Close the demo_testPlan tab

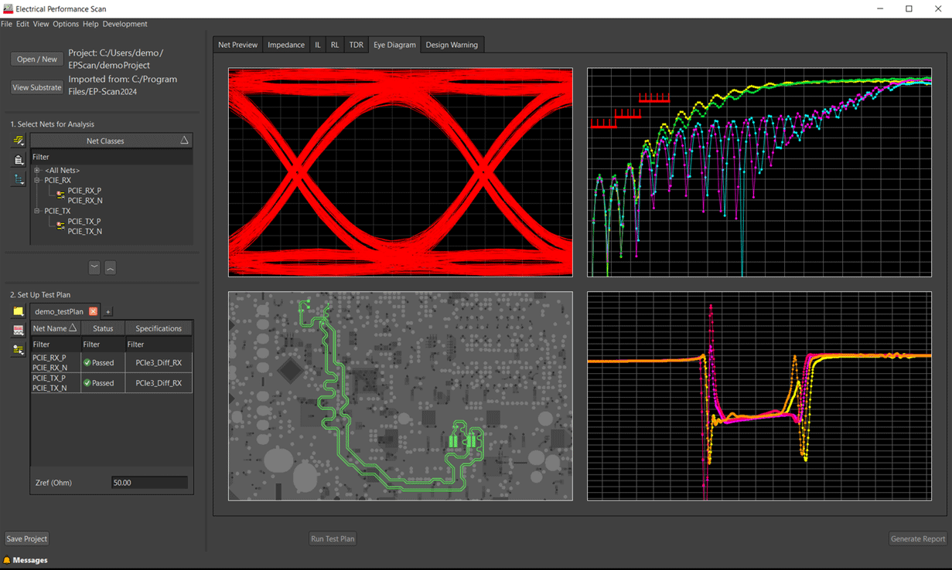pyautogui.click(x=94, y=311)
